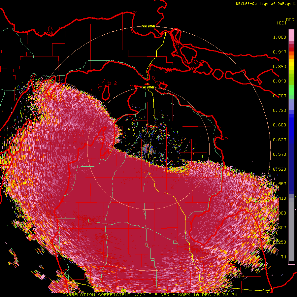
Task: Pick the bright green color bar segment
Action: 291,90
